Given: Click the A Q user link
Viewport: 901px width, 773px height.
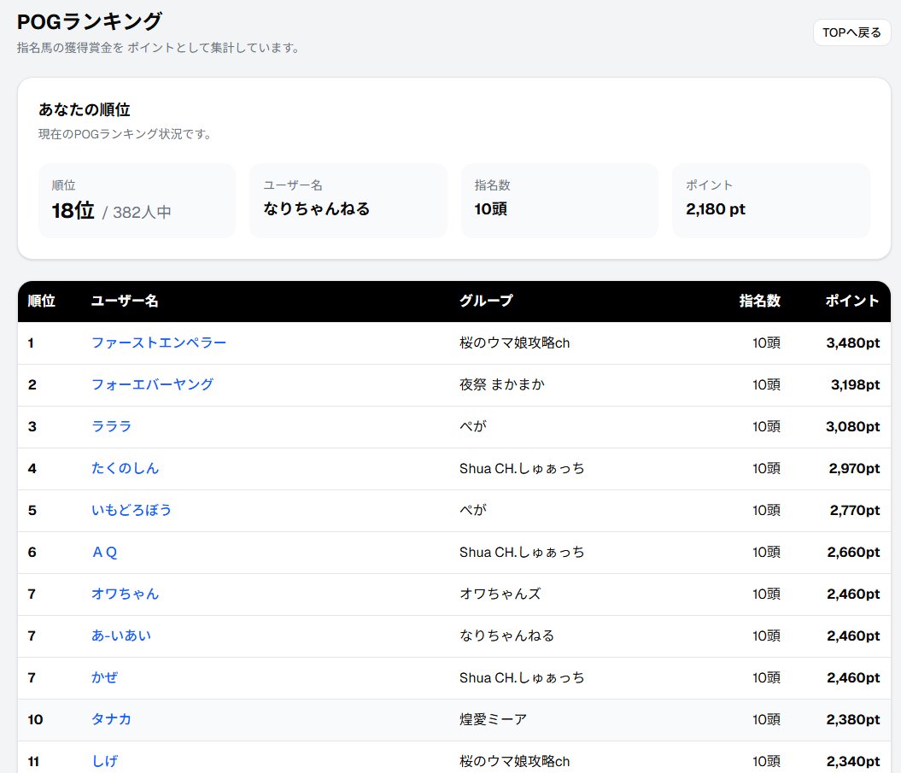Looking at the screenshot, I should tap(104, 553).
